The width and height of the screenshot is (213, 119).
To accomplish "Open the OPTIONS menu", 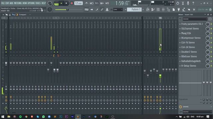I will click(x=31, y=3).
